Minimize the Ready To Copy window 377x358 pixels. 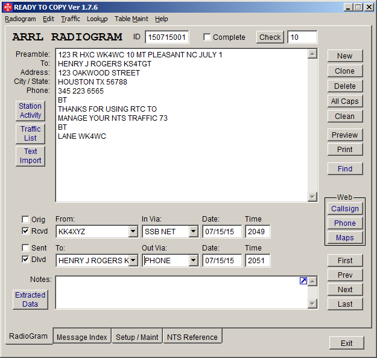[347, 7]
